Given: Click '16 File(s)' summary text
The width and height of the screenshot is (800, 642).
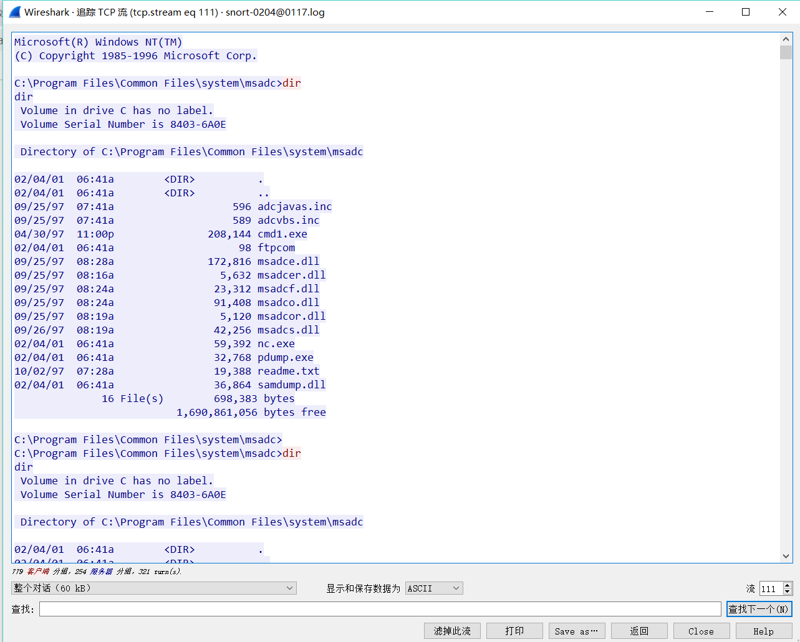Looking at the screenshot, I should 133,398.
